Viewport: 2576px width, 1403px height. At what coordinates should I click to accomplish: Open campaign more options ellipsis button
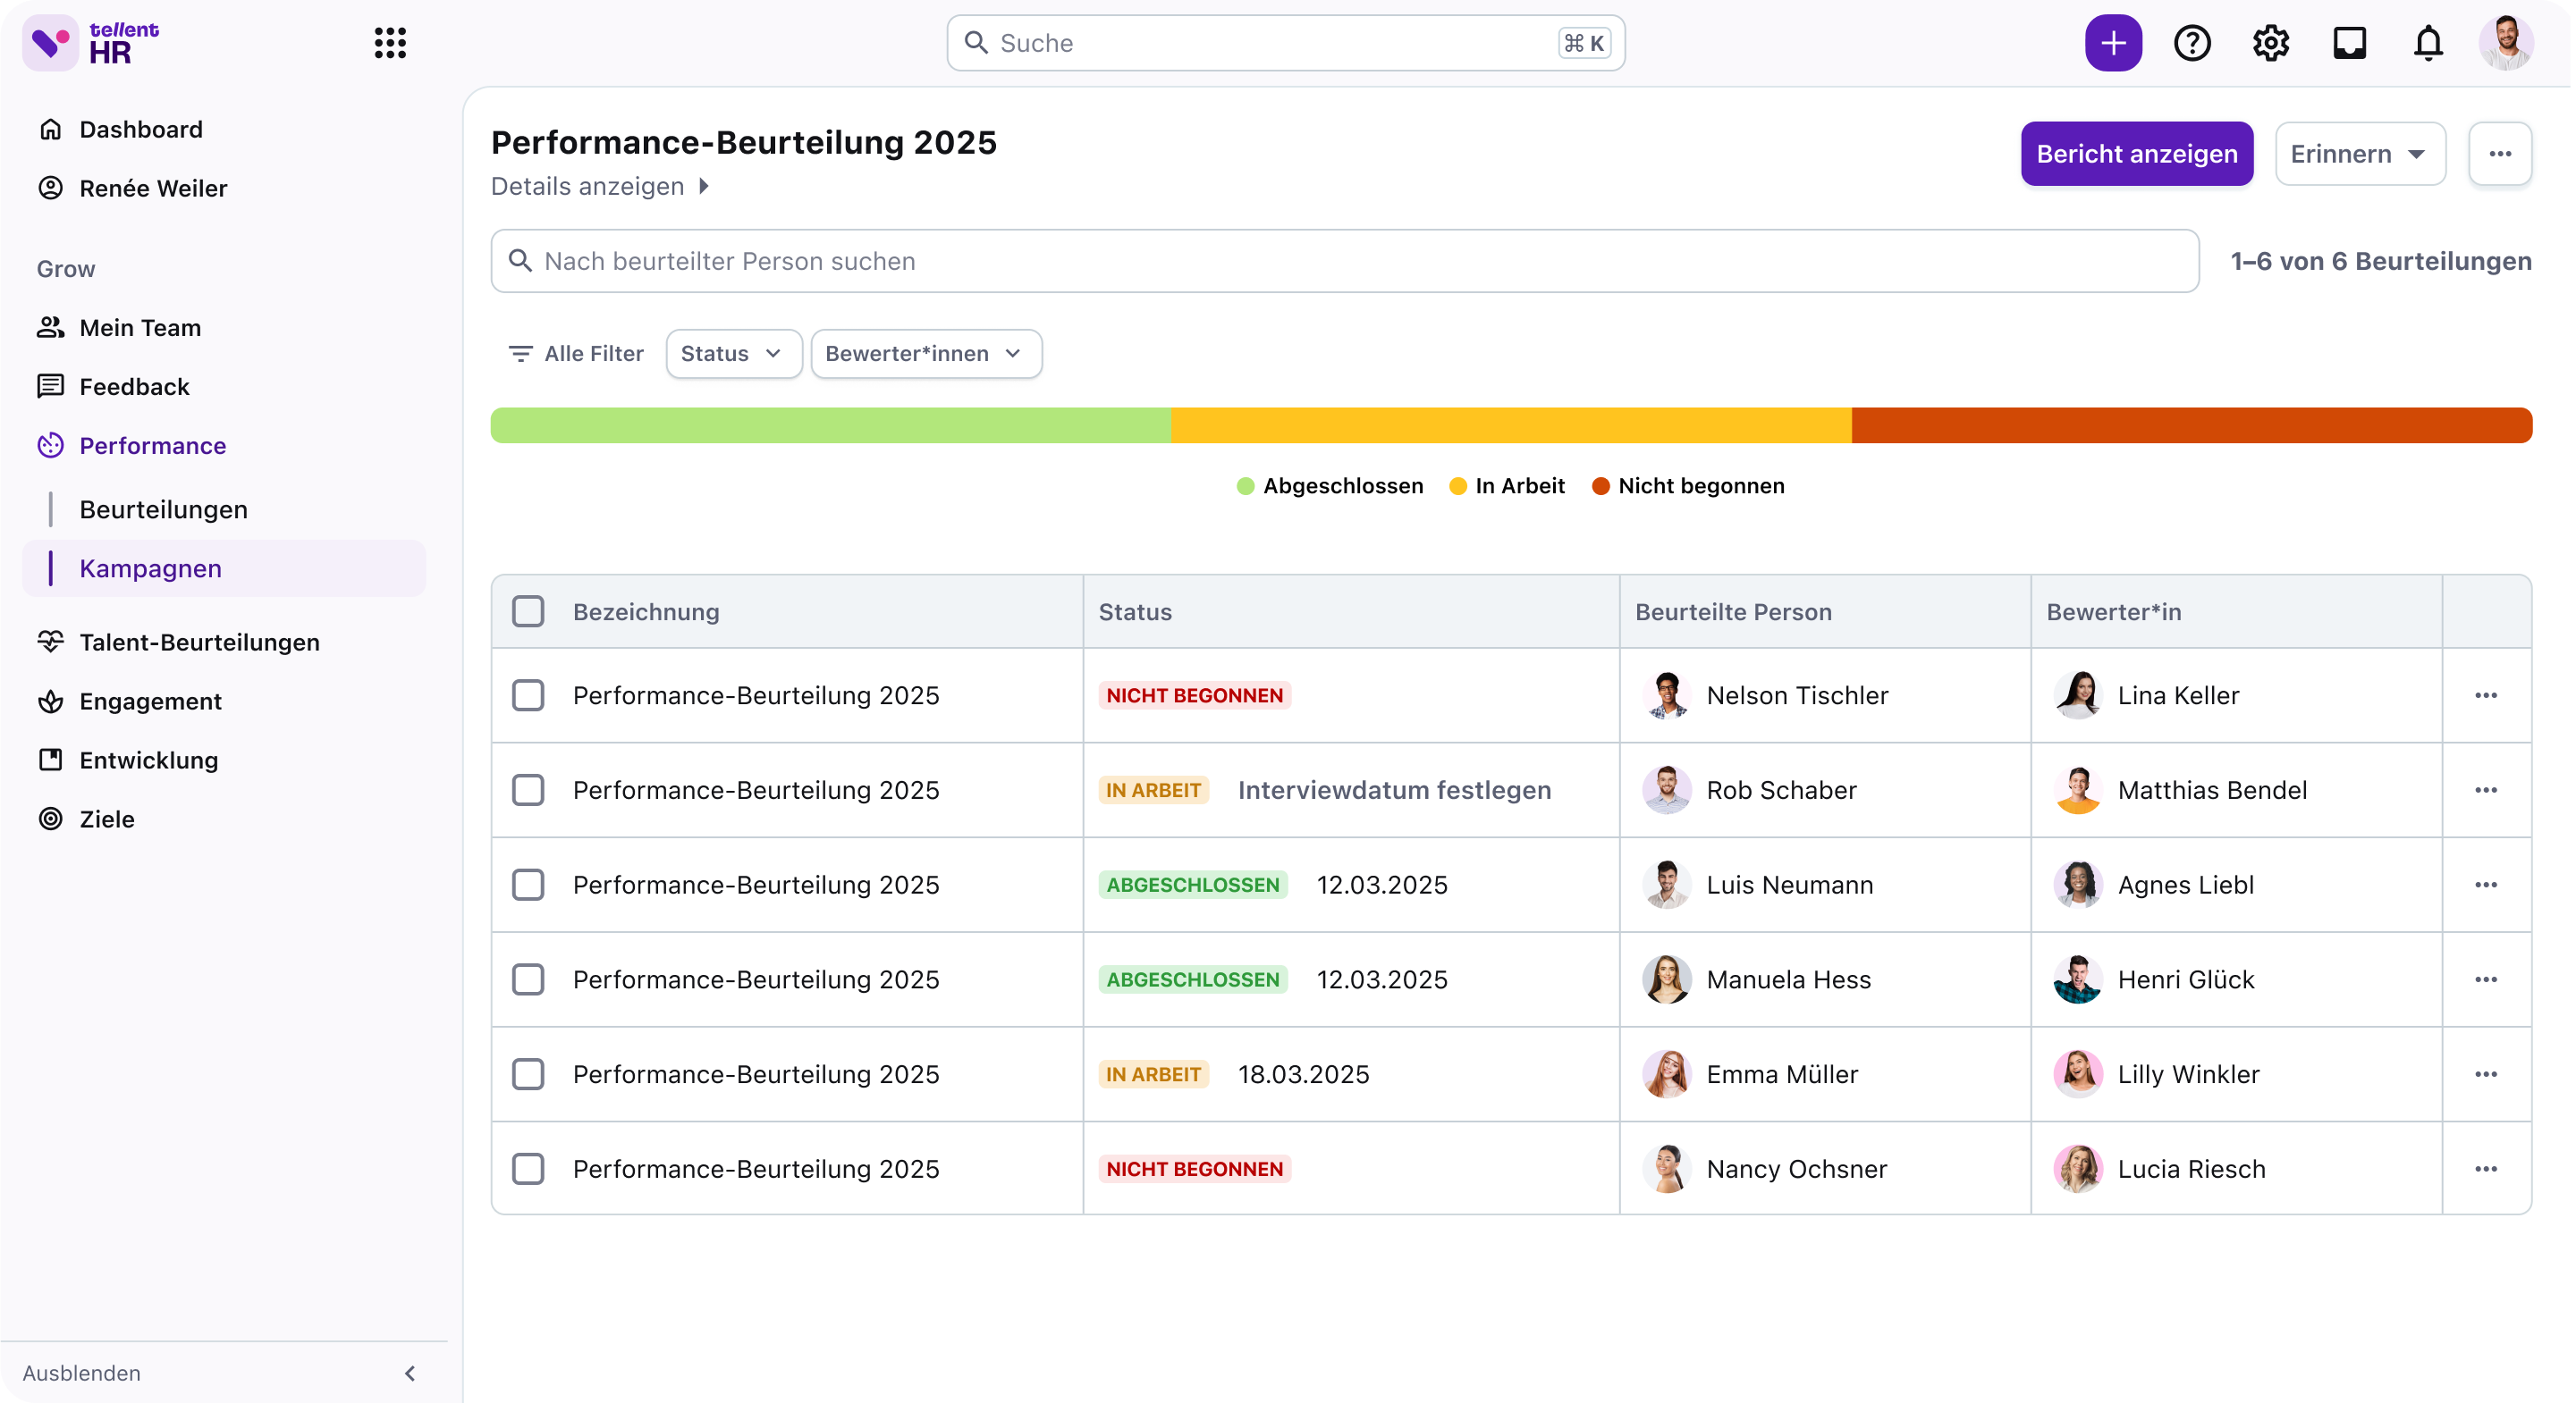click(x=2499, y=154)
